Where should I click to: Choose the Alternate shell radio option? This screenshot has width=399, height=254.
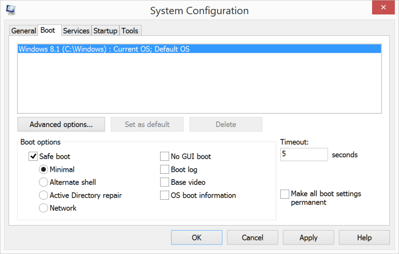pos(43,182)
